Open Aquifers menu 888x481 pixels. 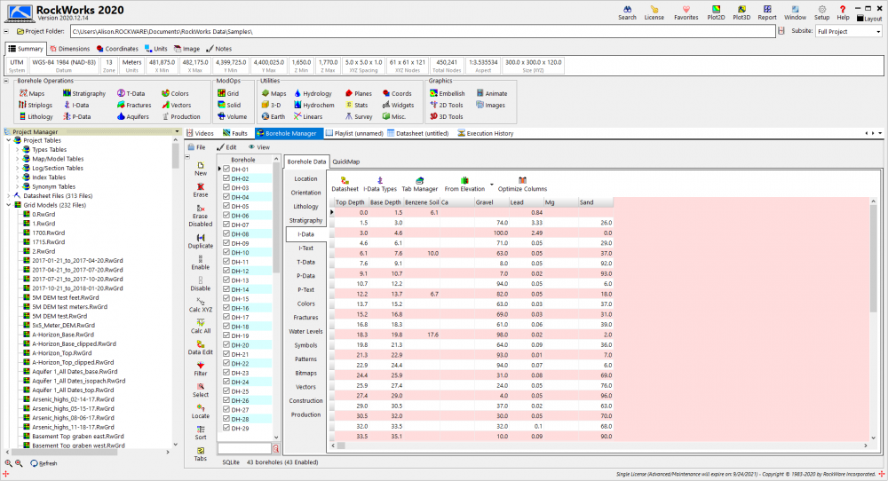(132, 116)
